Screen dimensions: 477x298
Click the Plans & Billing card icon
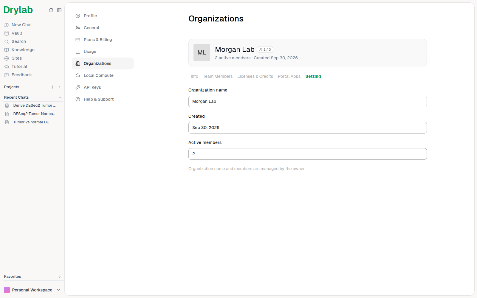(78, 40)
